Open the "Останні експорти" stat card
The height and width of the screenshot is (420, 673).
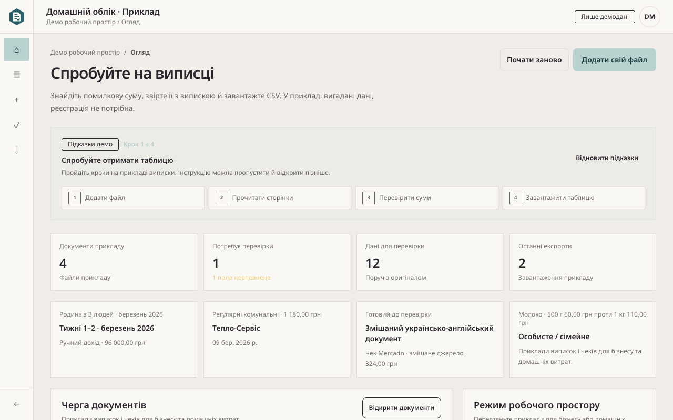[x=583, y=262]
